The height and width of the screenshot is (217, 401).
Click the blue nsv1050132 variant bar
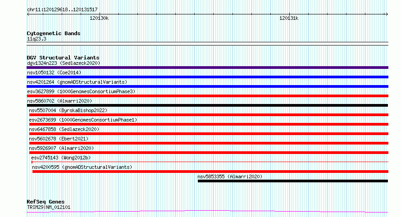click(207, 77)
